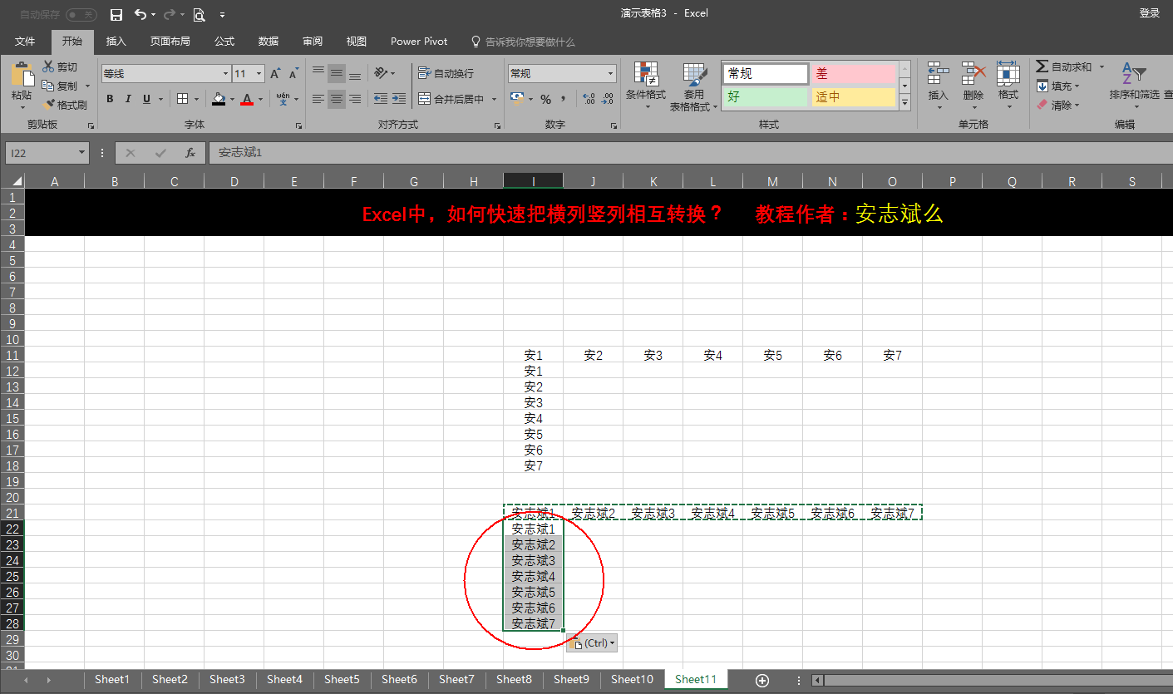Expand the Name Box dropdown for I22
Screen dimensions: 1173x694
click(81, 153)
